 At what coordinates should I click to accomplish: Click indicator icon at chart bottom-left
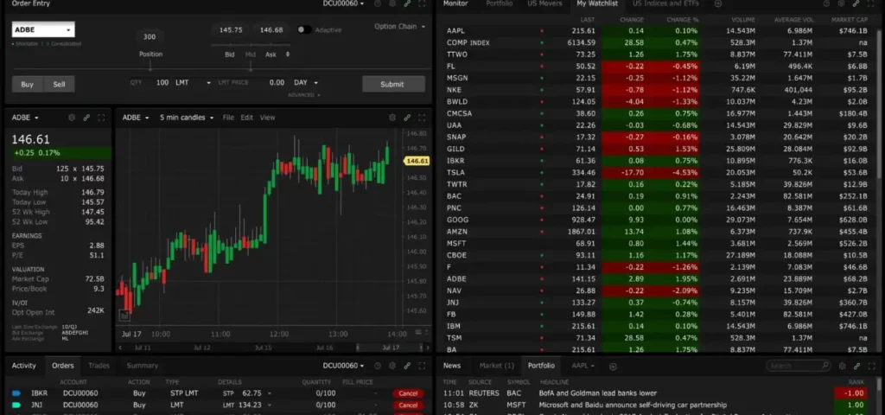pos(124,316)
